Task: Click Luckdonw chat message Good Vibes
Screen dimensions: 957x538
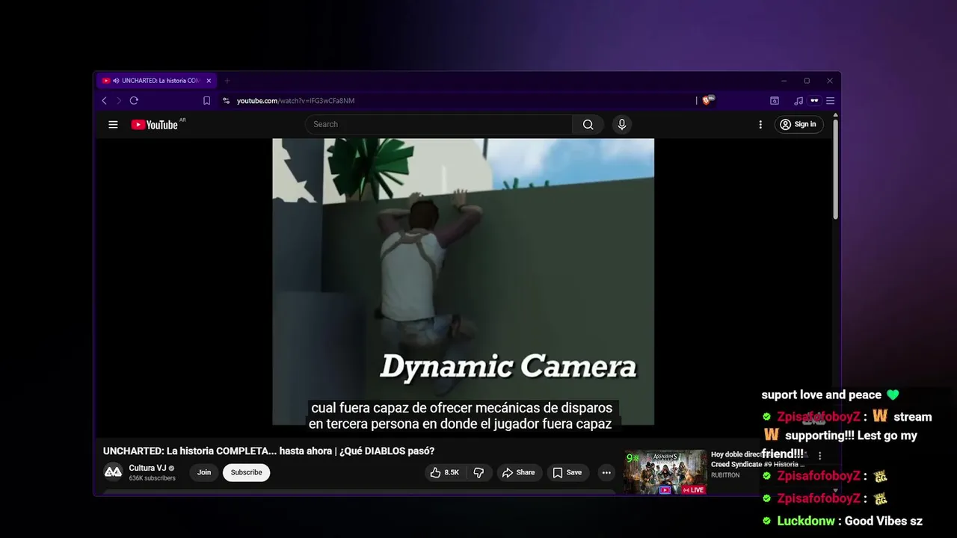Action: point(843,521)
